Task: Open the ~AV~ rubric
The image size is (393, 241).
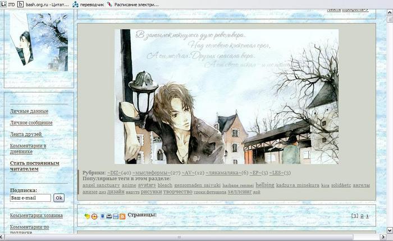Action: pos(188,173)
